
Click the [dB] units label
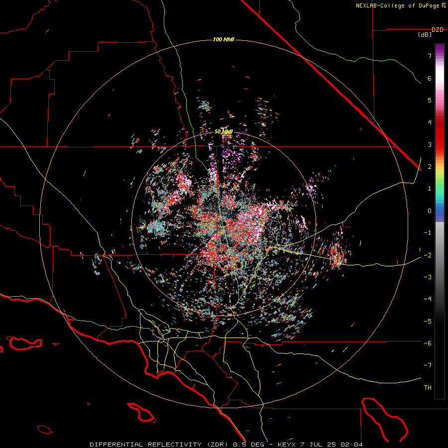425,35
